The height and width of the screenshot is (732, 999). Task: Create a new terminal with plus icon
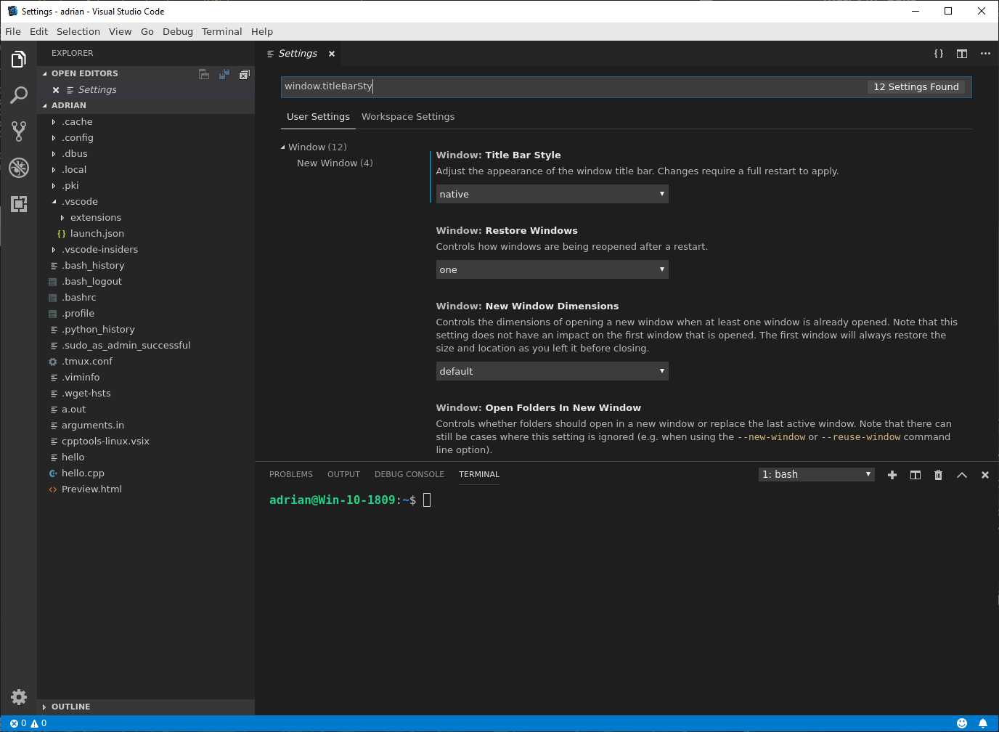[892, 475]
